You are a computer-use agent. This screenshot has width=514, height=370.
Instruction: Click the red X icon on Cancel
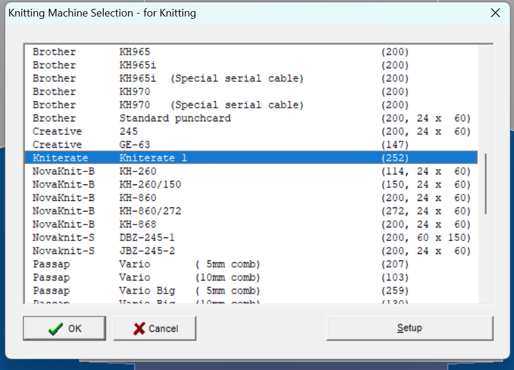tap(139, 329)
